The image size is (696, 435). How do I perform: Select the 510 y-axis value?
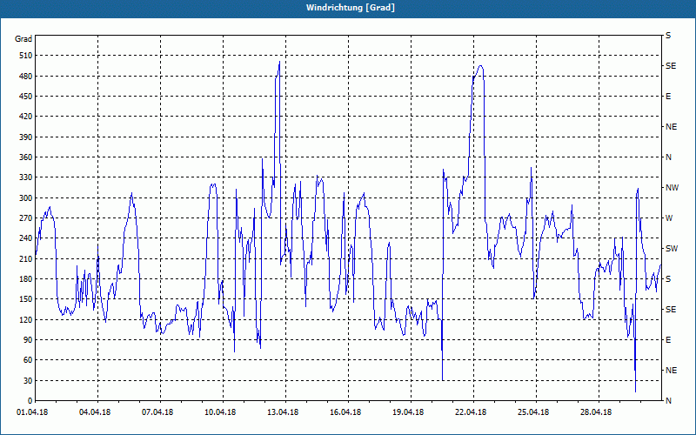[26, 56]
